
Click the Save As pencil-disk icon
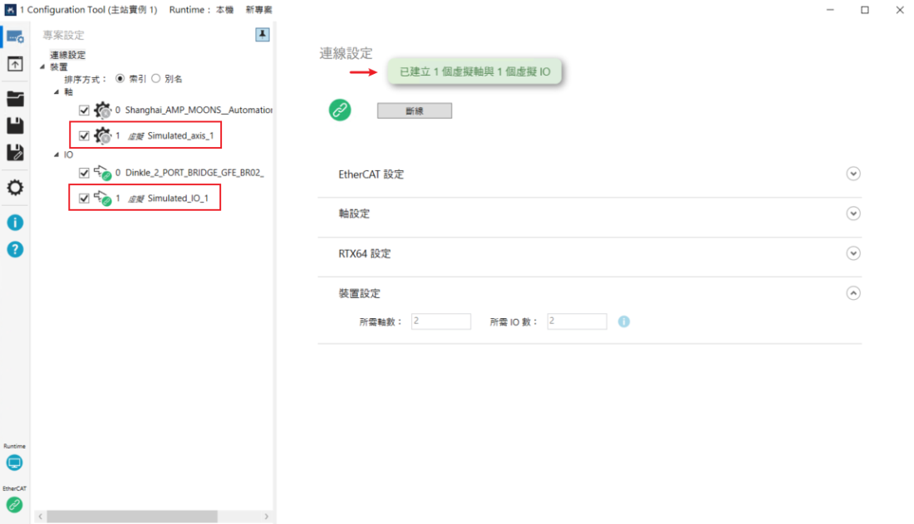point(15,153)
